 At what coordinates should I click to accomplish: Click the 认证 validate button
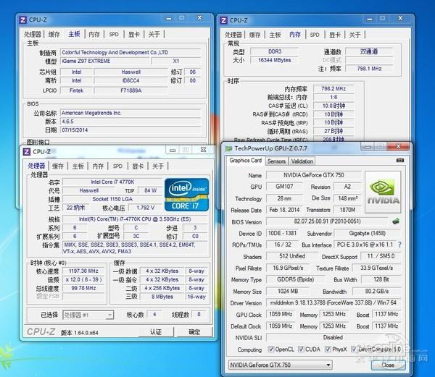(156, 331)
